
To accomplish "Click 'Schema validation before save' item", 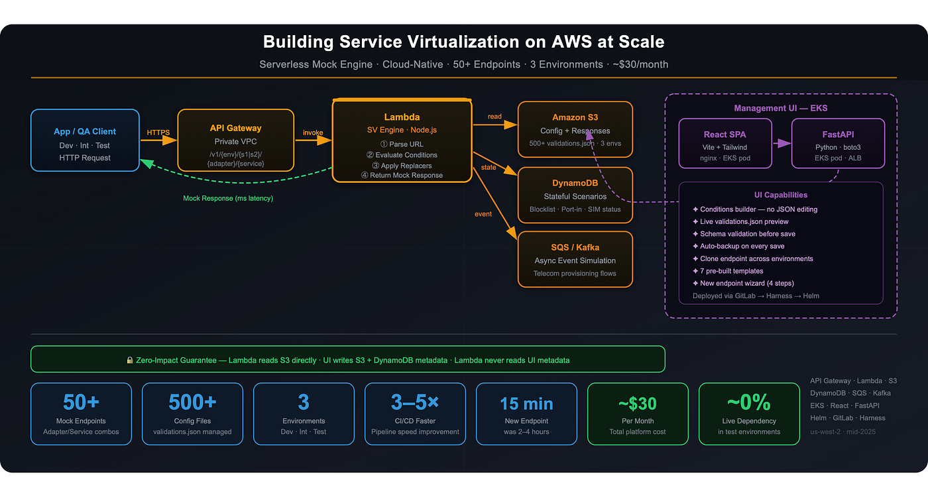I will tap(744, 234).
